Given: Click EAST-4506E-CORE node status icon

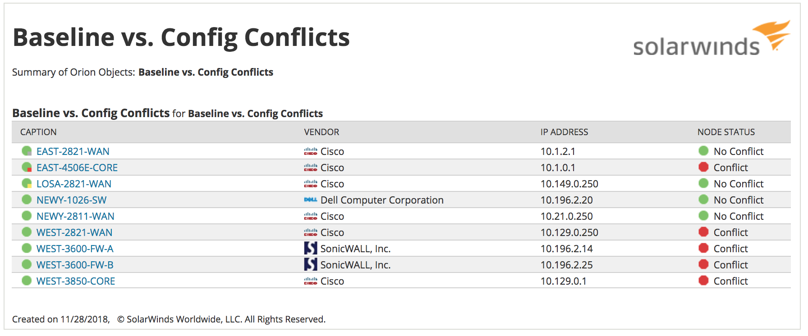Looking at the screenshot, I should click(27, 167).
